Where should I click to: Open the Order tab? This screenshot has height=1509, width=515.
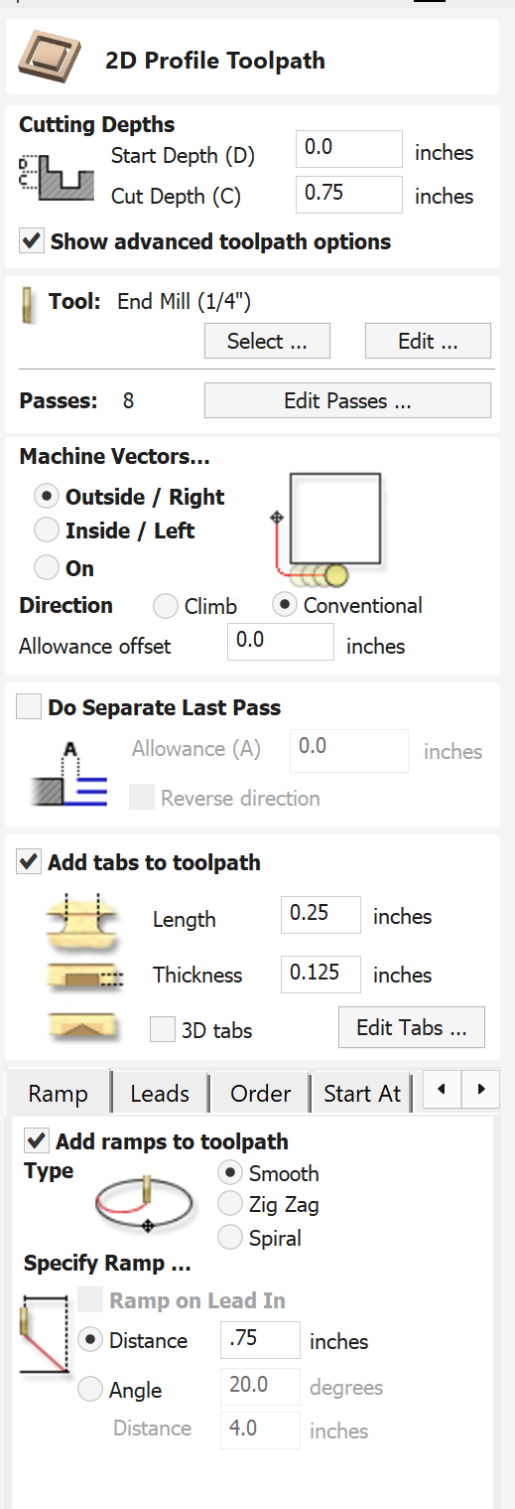260,1093
